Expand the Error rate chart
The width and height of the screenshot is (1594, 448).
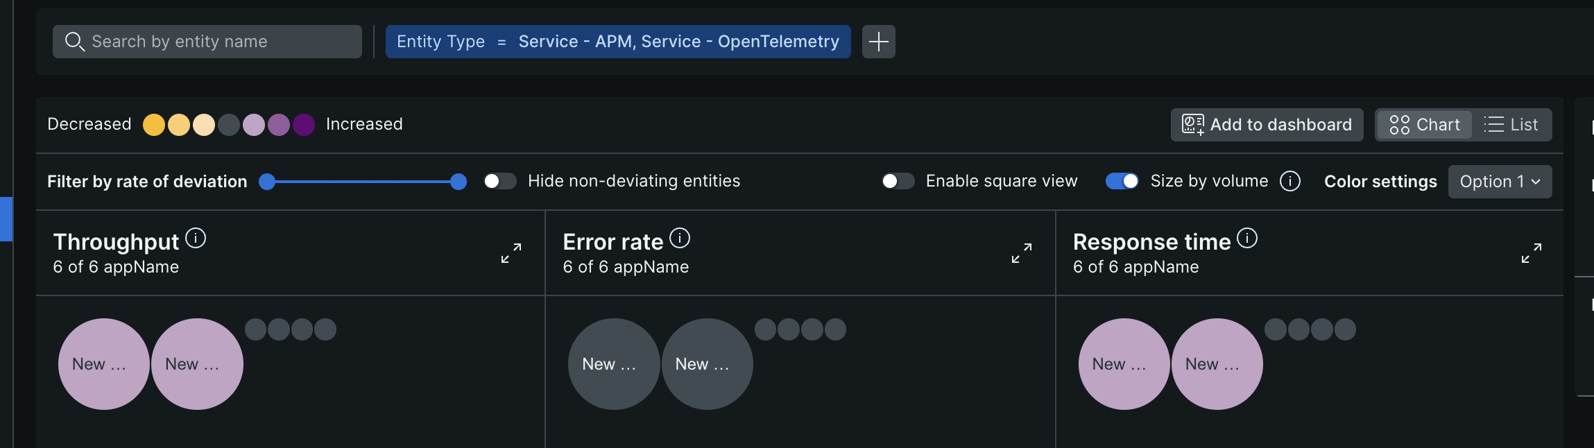(1022, 253)
